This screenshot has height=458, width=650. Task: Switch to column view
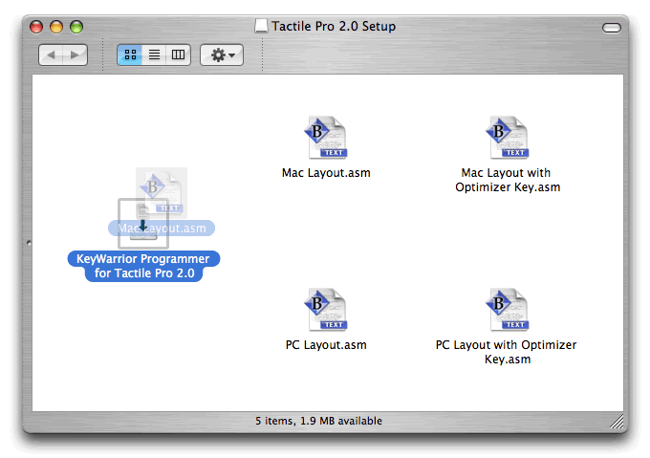coord(178,55)
